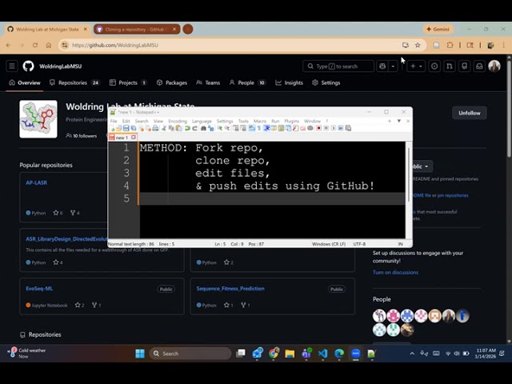The image size is (512, 384).
Task: Click the Zoom In icon in Notepad++
Action: 220,128
